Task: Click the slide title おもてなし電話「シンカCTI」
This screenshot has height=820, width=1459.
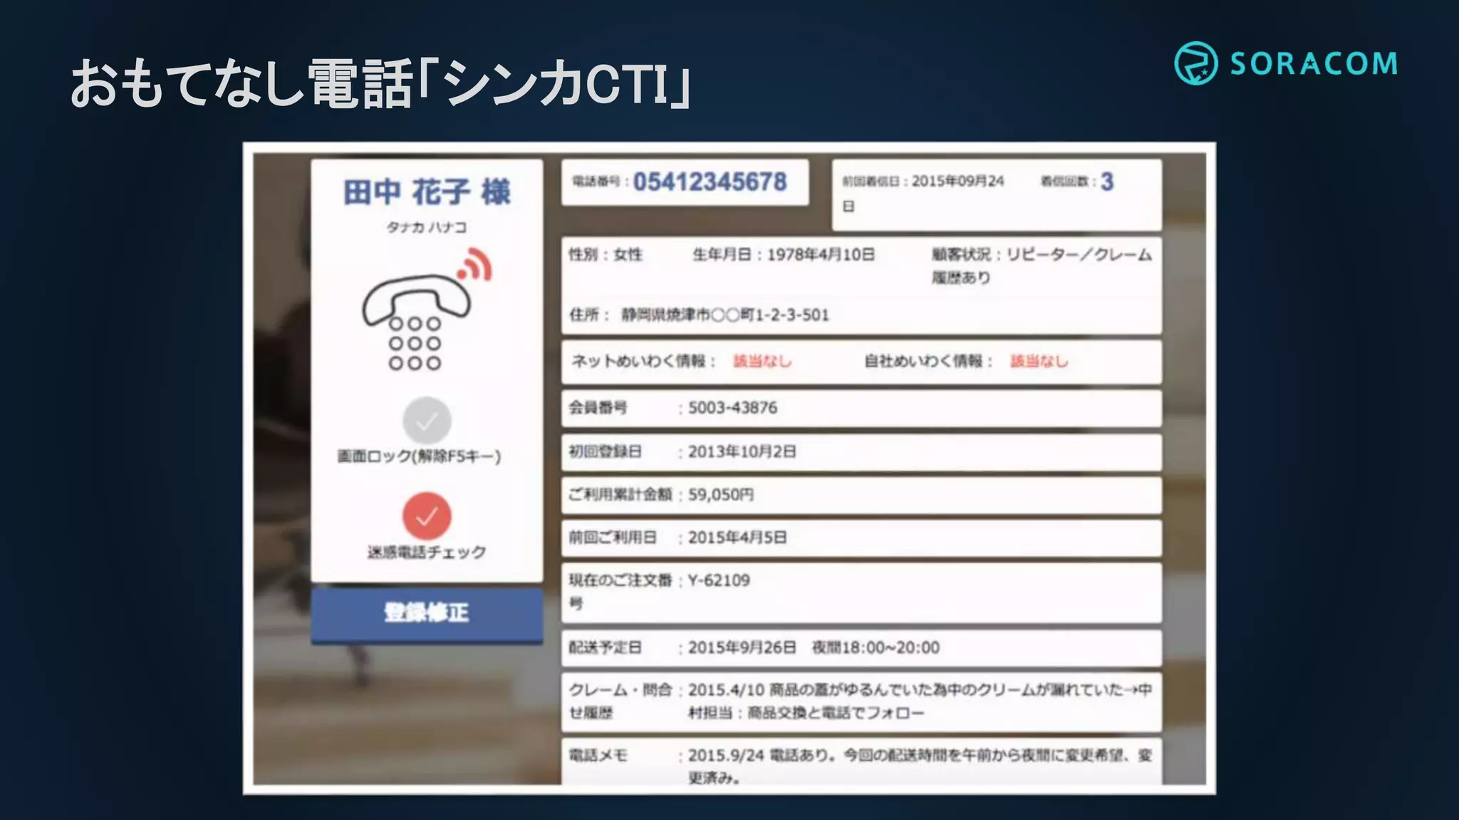Action: [380, 83]
